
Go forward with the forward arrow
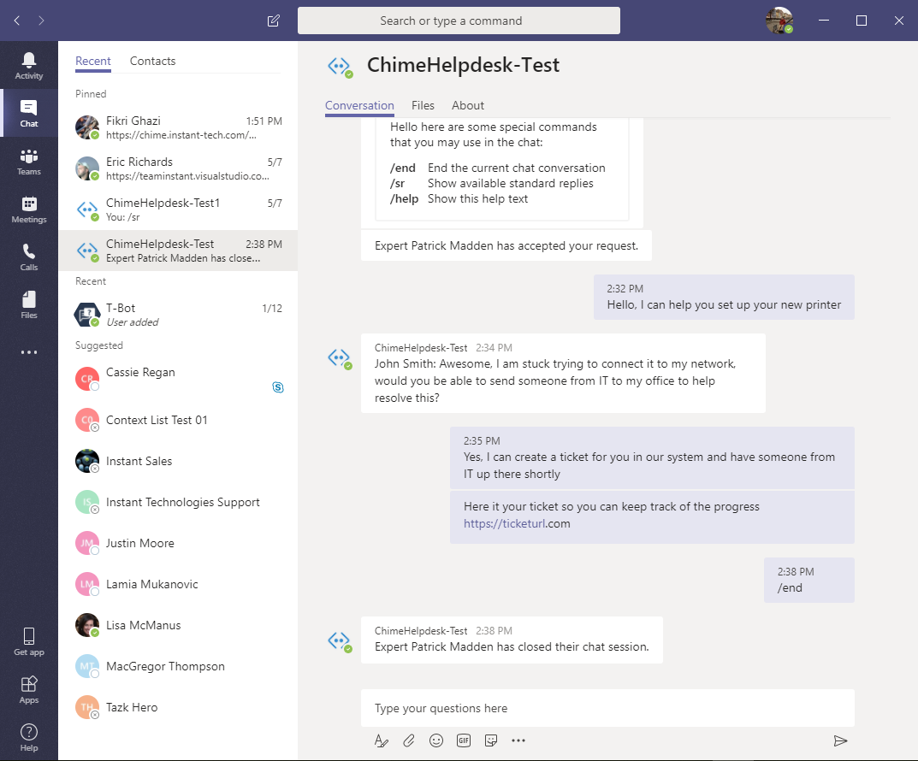coord(41,21)
